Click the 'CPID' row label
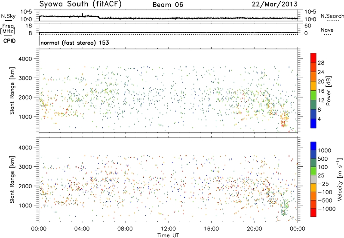This screenshot has width=344, height=238. click(9, 41)
